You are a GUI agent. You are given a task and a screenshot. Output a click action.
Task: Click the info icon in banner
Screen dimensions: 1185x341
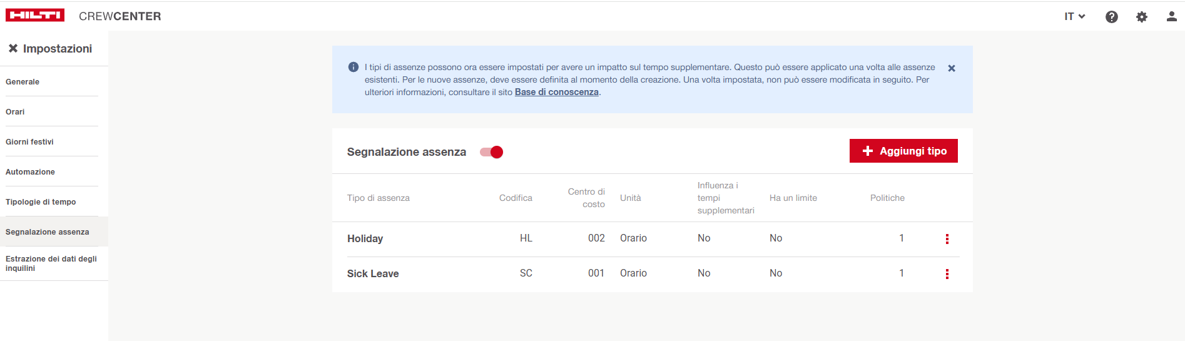pyautogui.click(x=353, y=67)
